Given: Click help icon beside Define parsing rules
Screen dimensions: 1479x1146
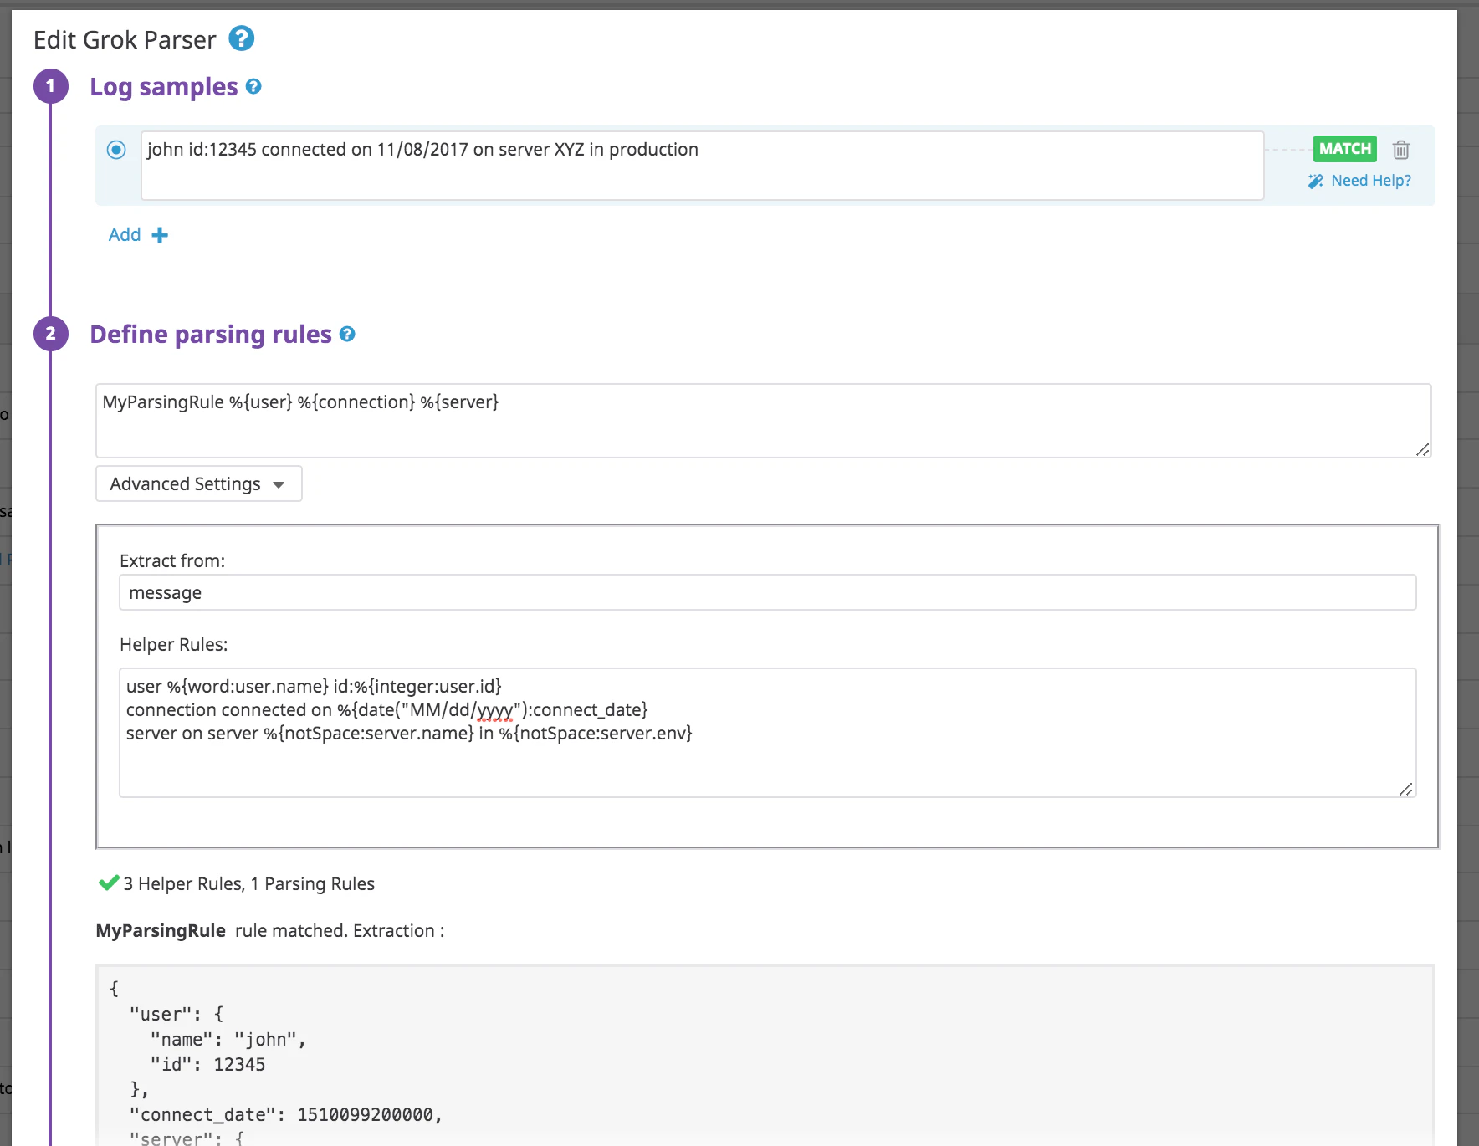Looking at the screenshot, I should (x=347, y=334).
